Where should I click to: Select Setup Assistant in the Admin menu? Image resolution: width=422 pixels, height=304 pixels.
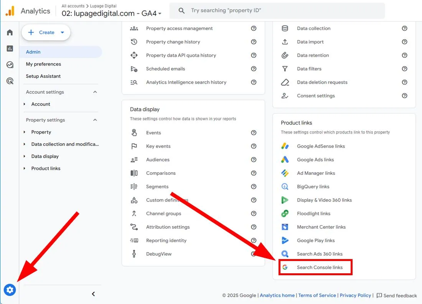point(43,76)
